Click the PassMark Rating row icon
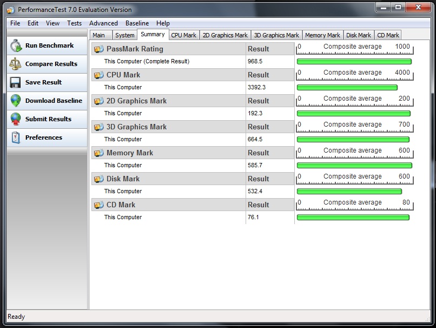 point(99,49)
